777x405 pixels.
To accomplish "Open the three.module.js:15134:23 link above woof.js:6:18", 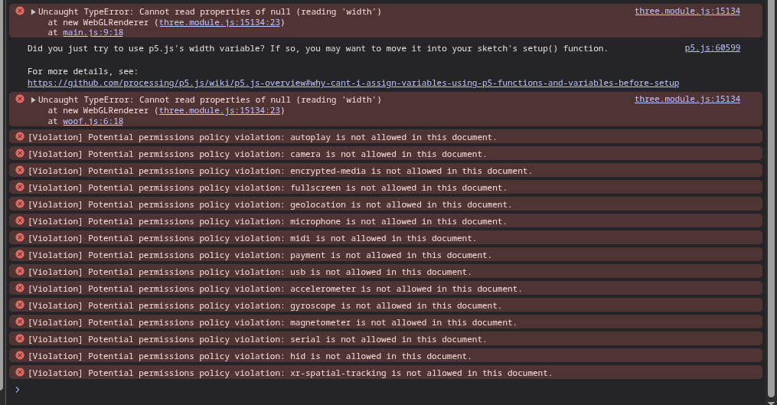I will pyautogui.click(x=221, y=110).
